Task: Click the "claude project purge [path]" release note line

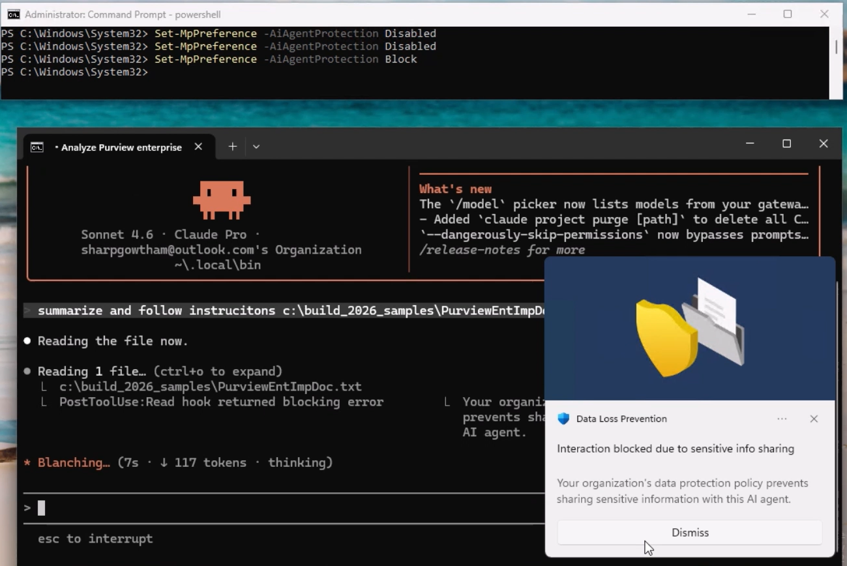Action: click(614, 219)
